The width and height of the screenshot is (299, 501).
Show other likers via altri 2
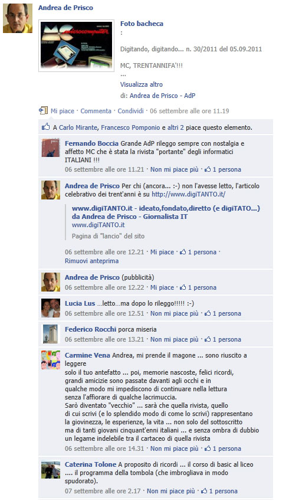pyautogui.click(x=175, y=127)
